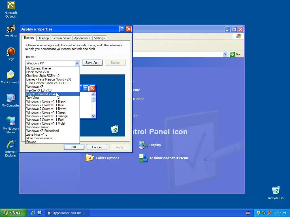This screenshot has height=217, width=290.
Task: Click Safely Remove Hardware tray icon
Action: pos(264,213)
